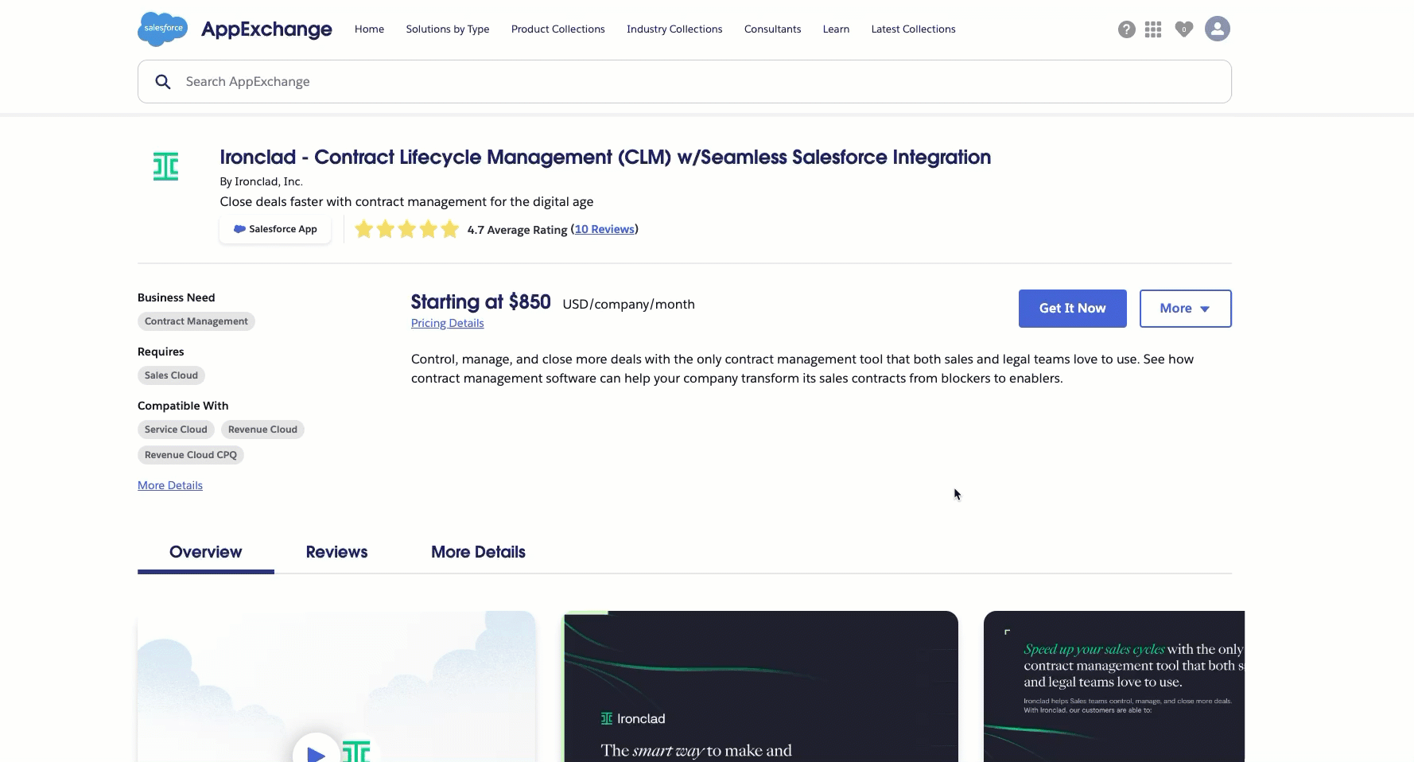Select the Service Cloud tag
The image size is (1414, 762).
(176, 430)
